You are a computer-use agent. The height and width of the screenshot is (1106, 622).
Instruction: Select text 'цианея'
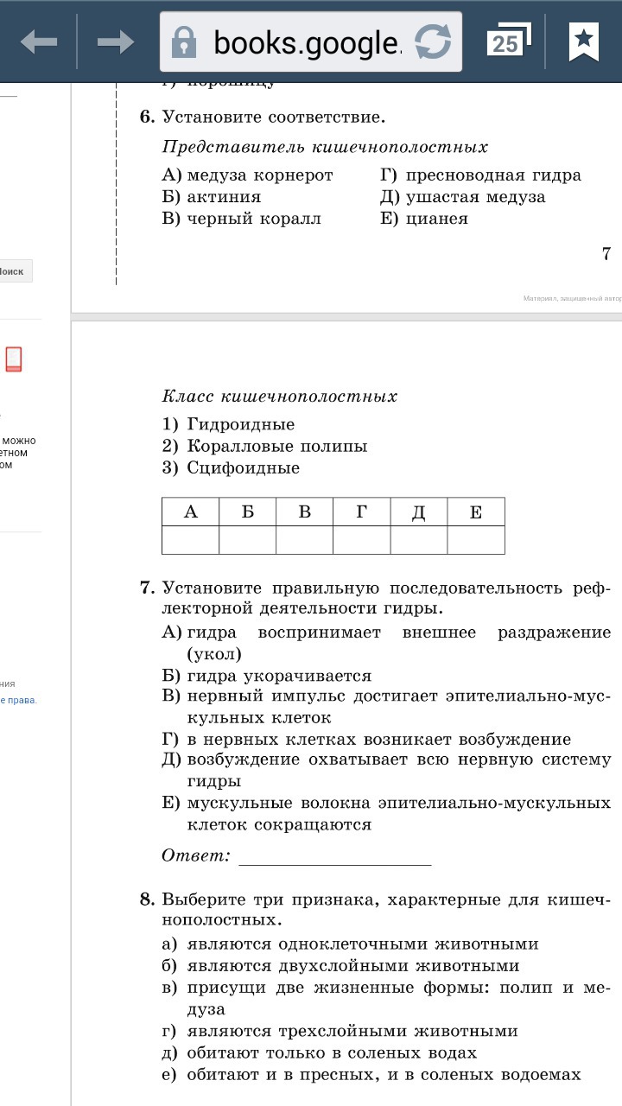point(437,219)
